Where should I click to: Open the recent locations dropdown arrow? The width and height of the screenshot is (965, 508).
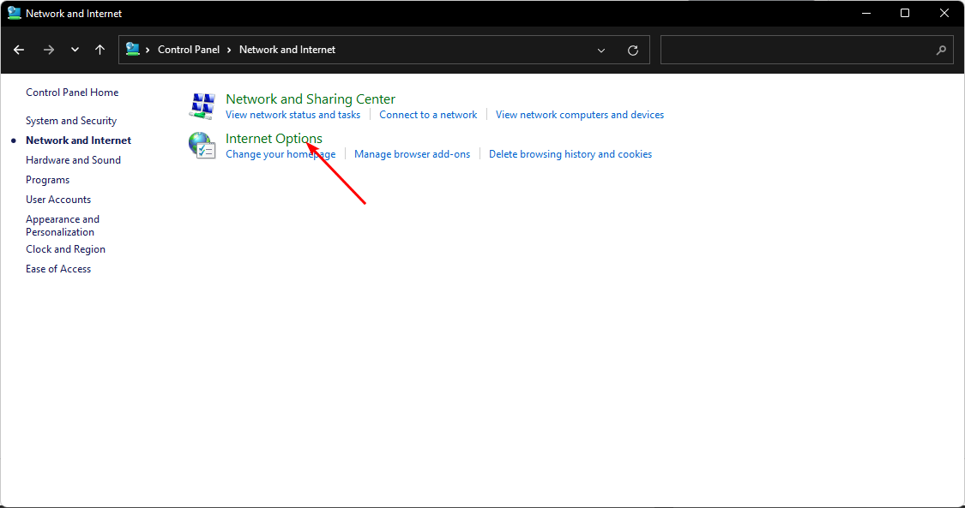(75, 50)
